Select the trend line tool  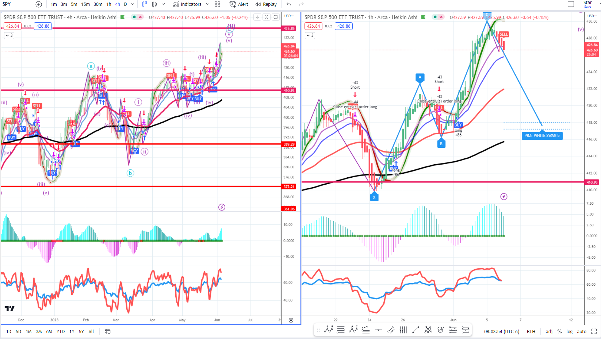pyautogui.click(x=416, y=330)
